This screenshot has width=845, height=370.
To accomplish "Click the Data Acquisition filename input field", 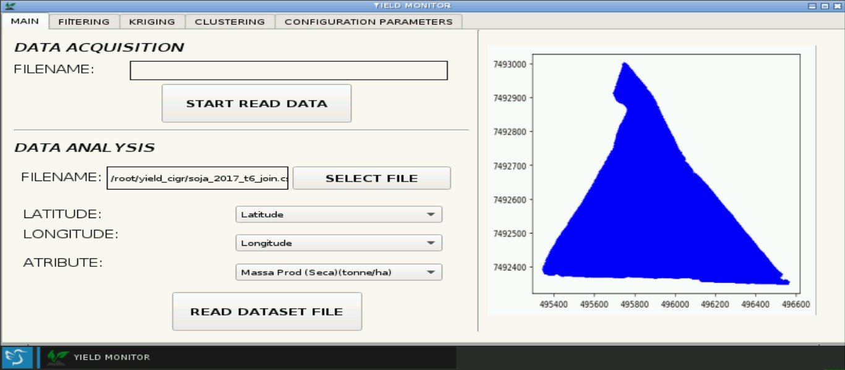I will point(288,70).
